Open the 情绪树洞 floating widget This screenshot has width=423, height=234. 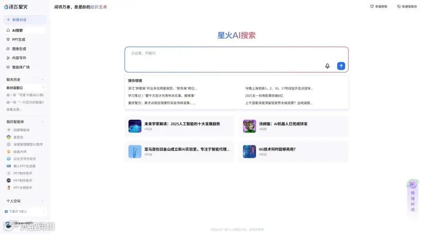pyautogui.click(x=412, y=196)
